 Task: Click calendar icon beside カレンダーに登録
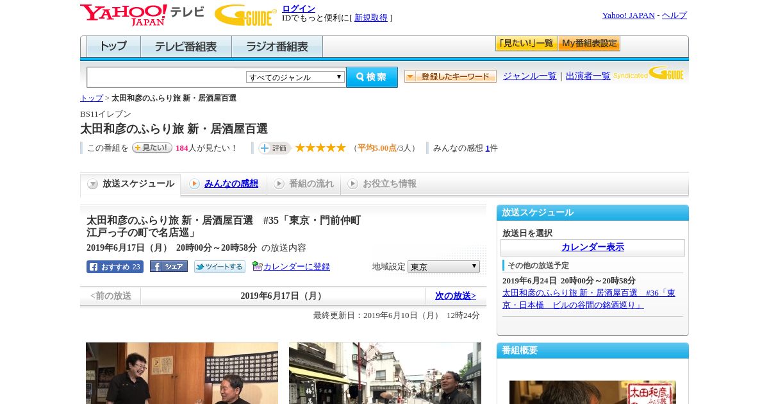click(x=257, y=266)
